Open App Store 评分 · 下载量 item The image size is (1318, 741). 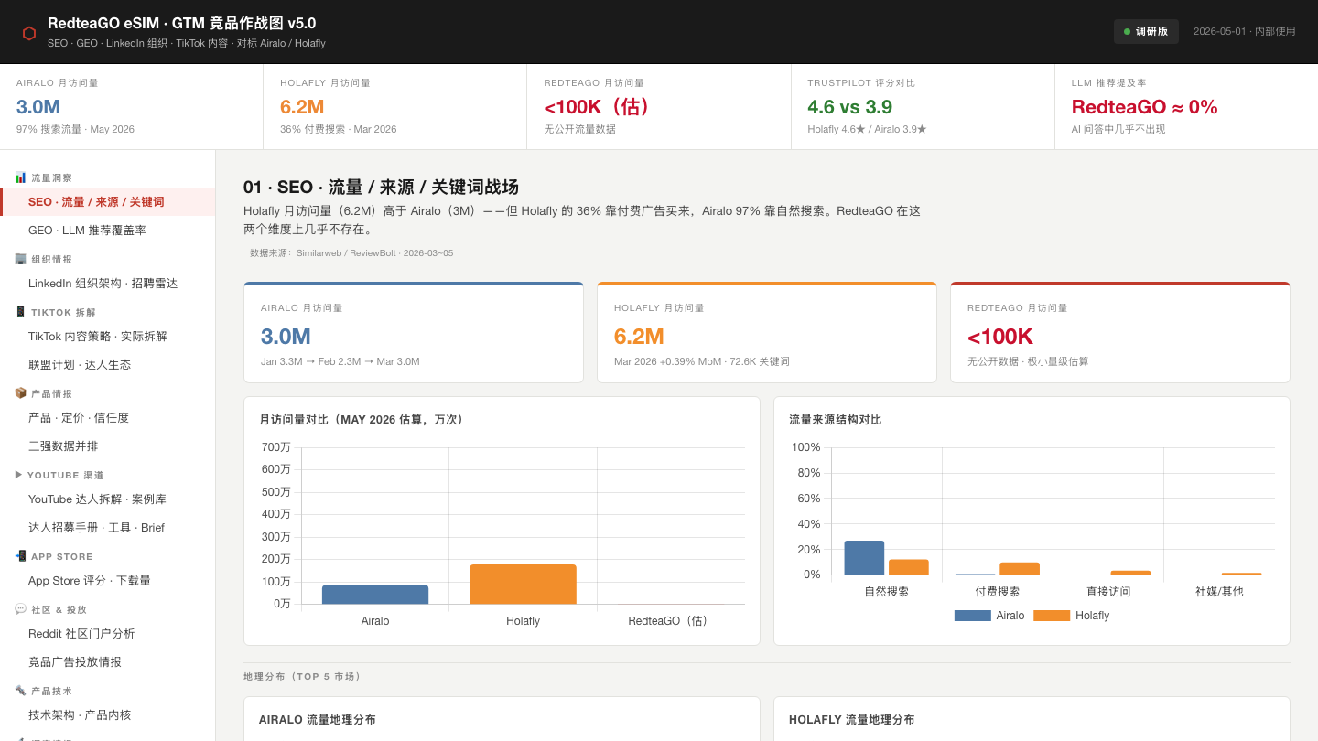click(108, 581)
